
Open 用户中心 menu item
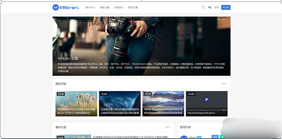(x=90, y=7)
